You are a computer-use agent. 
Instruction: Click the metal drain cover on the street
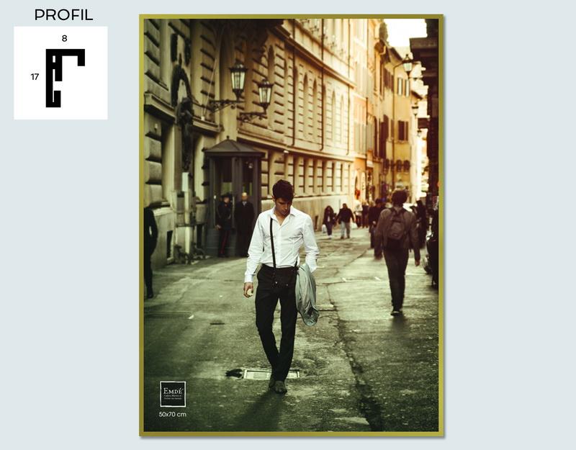tap(271, 374)
